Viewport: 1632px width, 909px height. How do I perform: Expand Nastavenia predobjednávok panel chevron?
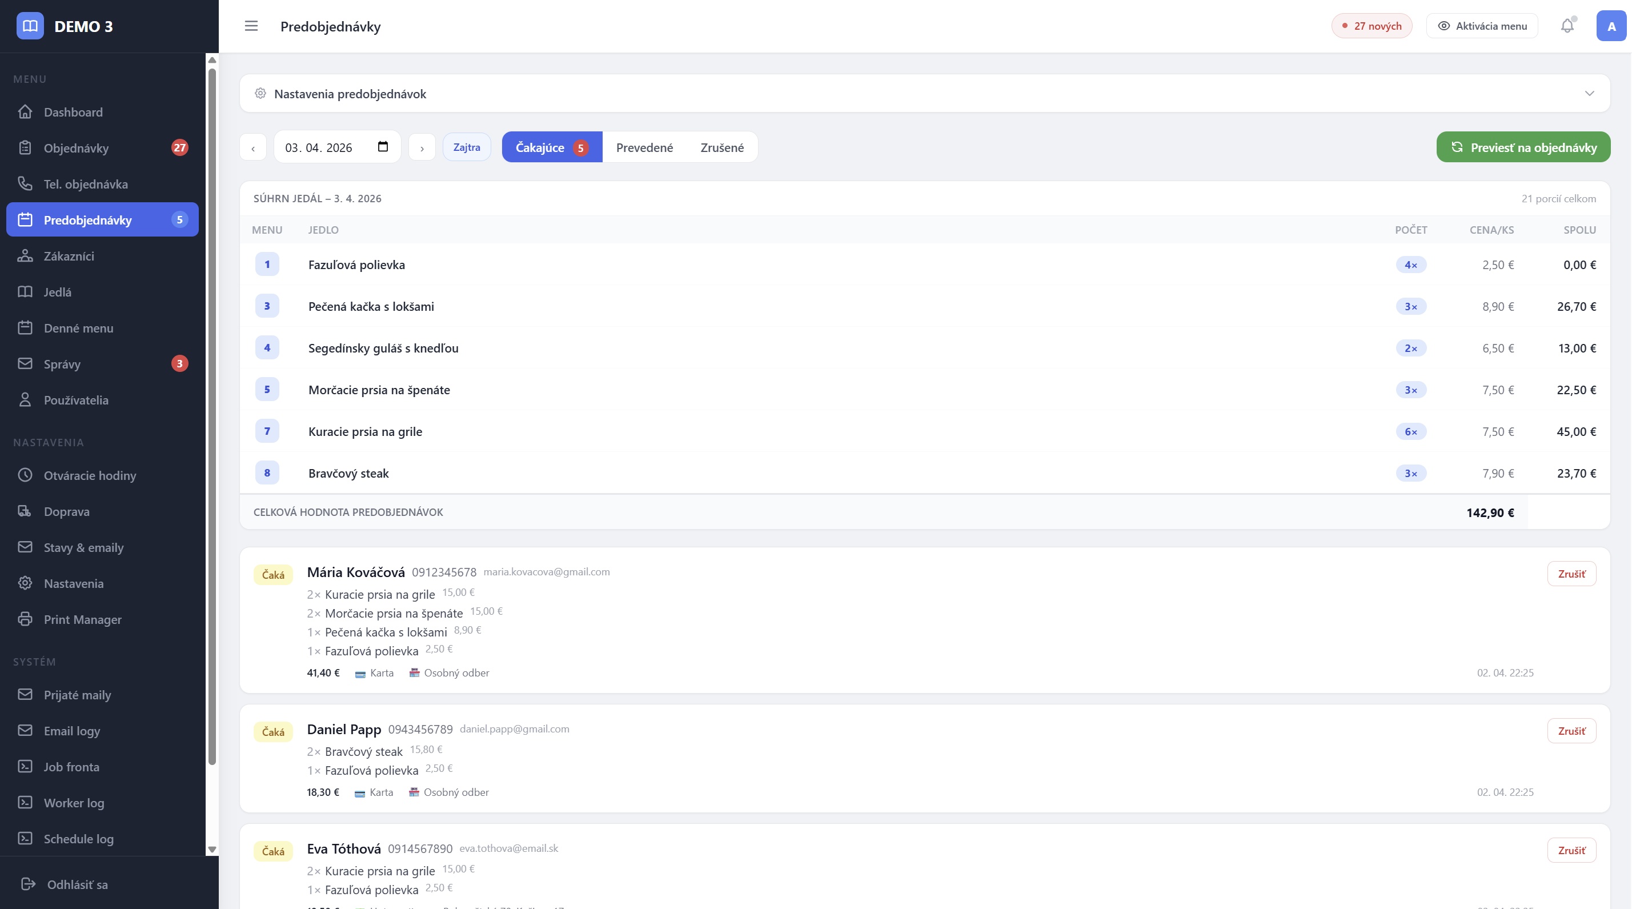[x=1589, y=94]
